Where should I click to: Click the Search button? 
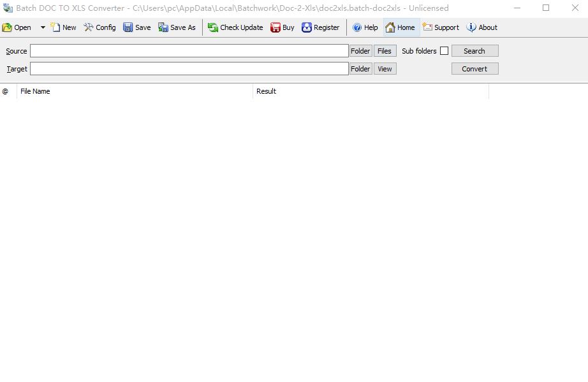pos(474,51)
